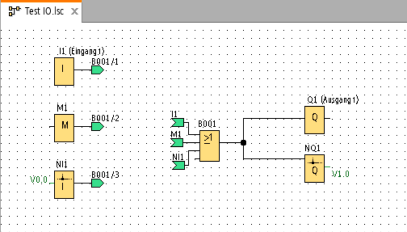Select the NI1 network input block

(64, 185)
